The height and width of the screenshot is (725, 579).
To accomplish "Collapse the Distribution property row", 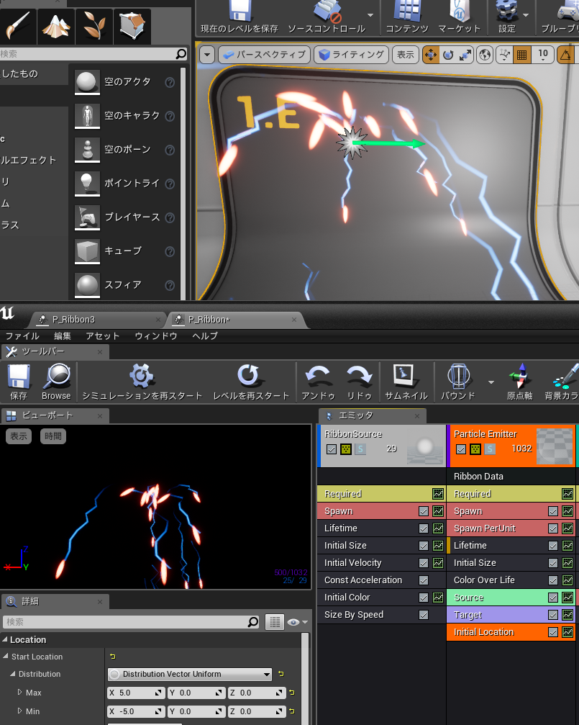I will 13,674.
